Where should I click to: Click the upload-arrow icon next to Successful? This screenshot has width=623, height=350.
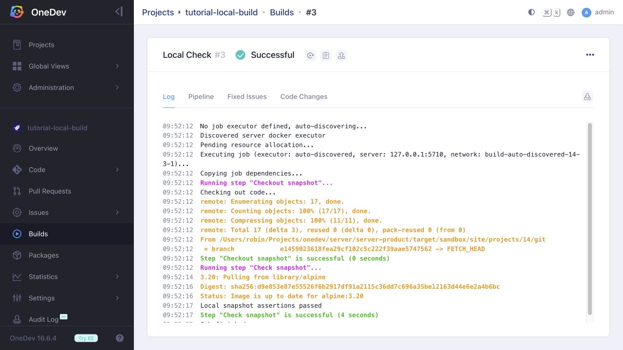click(342, 55)
